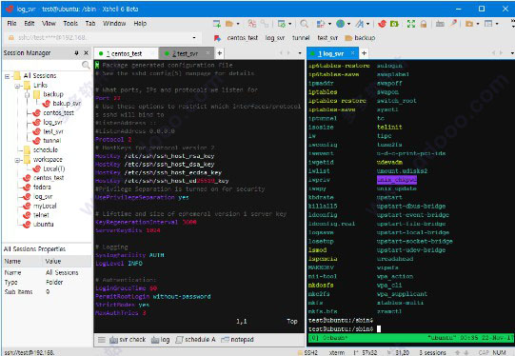
Task: Click the add-to-links flag icon
Action: point(217,38)
